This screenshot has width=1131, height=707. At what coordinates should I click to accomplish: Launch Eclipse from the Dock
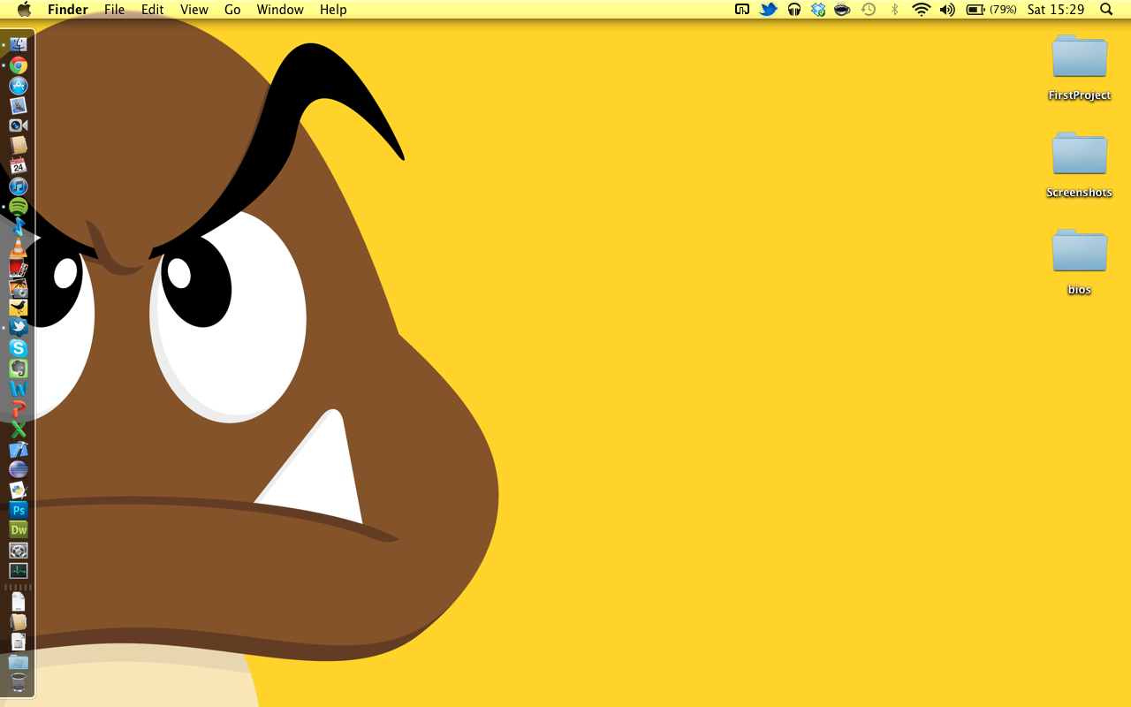[19, 469]
